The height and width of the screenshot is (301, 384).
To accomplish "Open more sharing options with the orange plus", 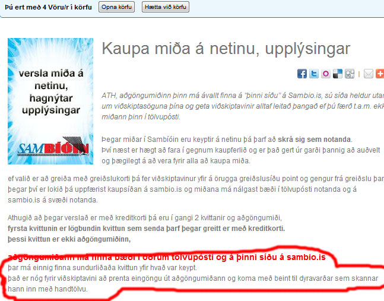I will click(x=380, y=74).
